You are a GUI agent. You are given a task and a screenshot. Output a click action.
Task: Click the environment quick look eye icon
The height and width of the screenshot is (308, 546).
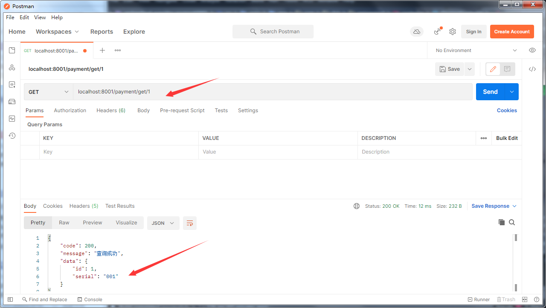pos(532,50)
